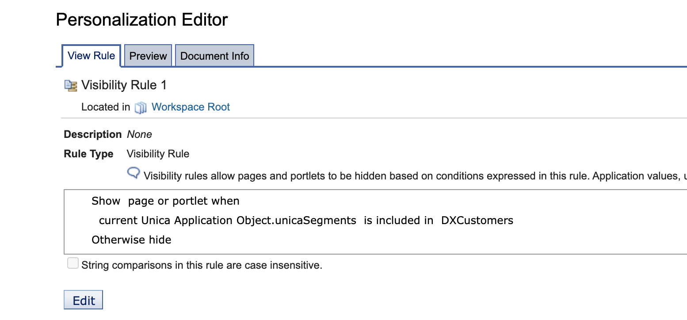Click the Otherwise hide rule line
687x320 pixels.
pos(131,240)
